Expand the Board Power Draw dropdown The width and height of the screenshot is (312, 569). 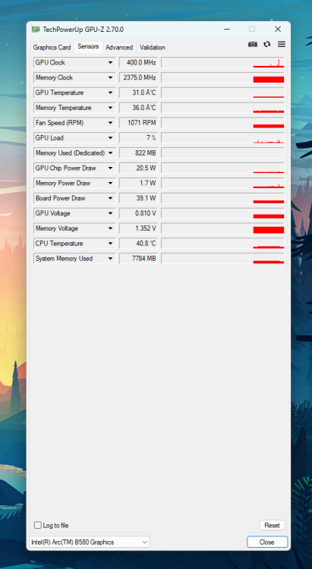click(x=110, y=199)
